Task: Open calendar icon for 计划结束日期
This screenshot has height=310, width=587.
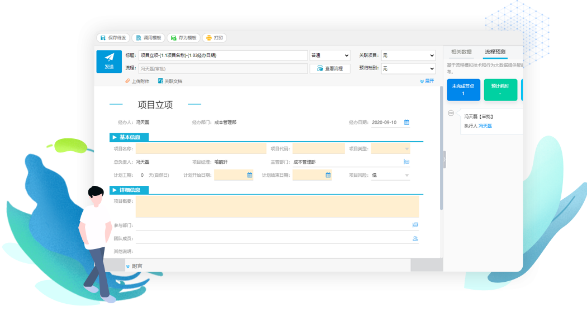Action: [x=328, y=175]
